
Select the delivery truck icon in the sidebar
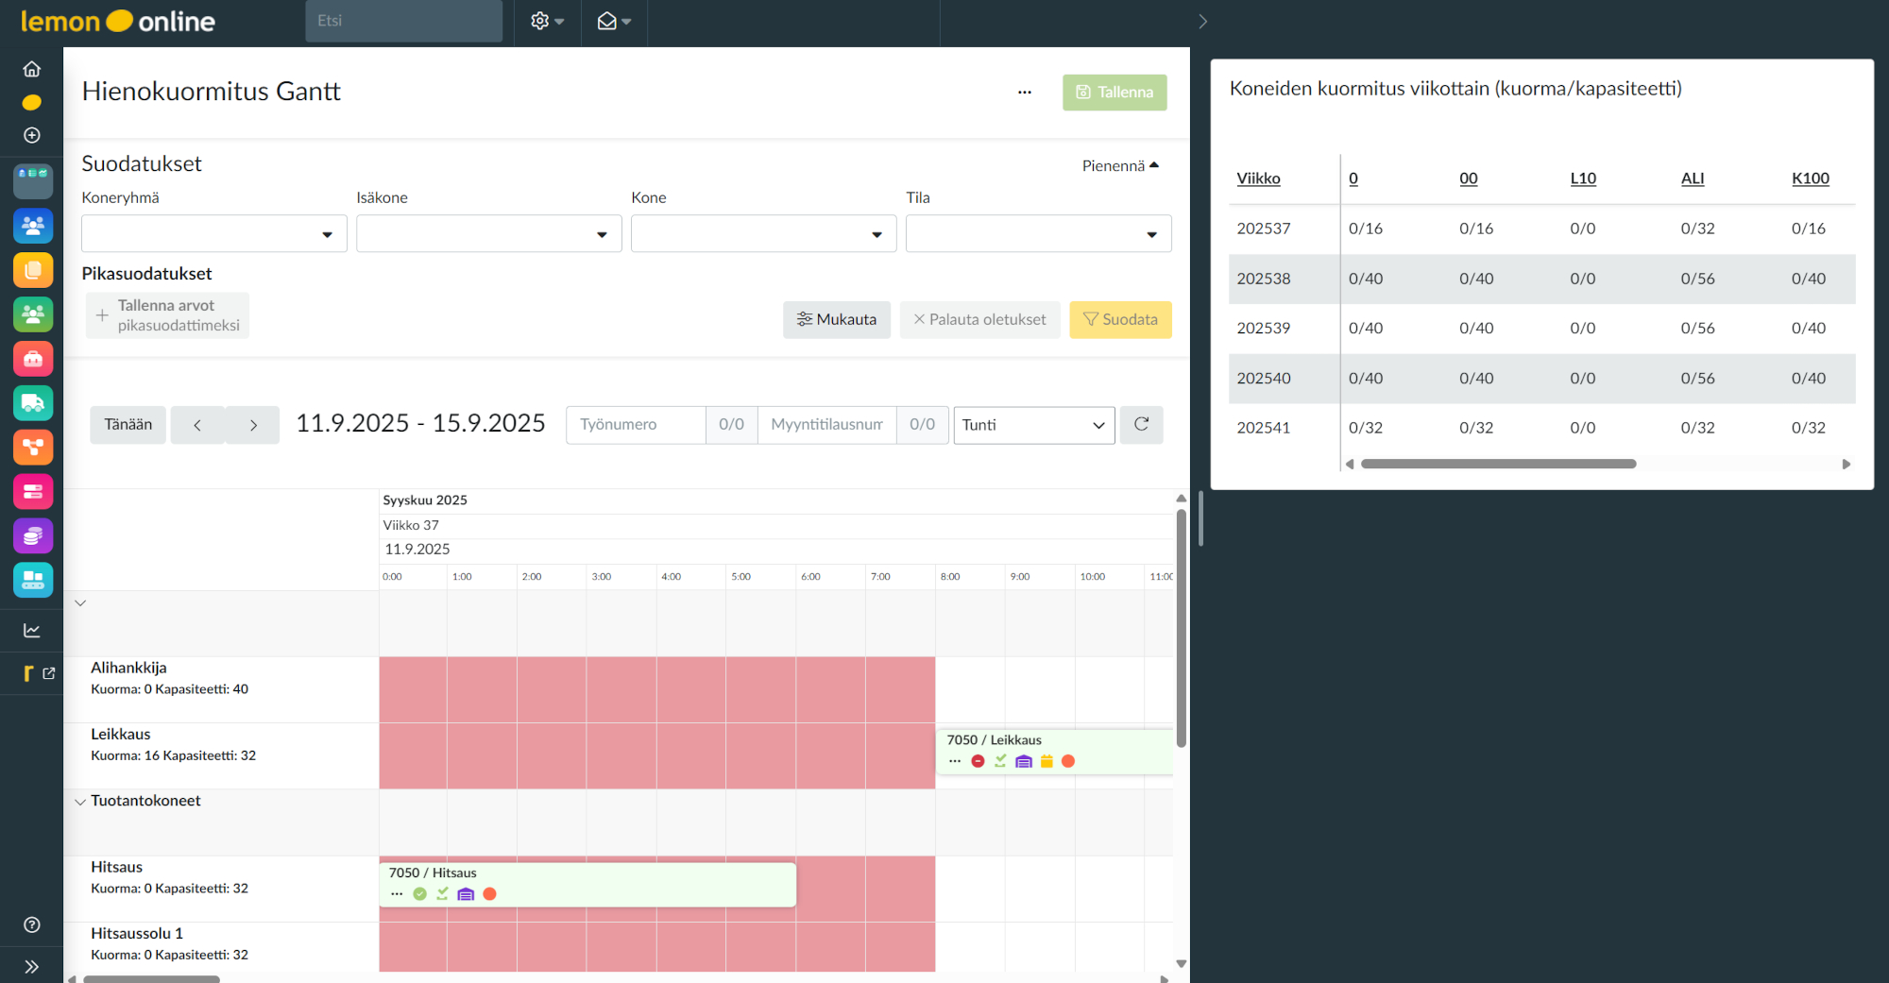pos(32,403)
